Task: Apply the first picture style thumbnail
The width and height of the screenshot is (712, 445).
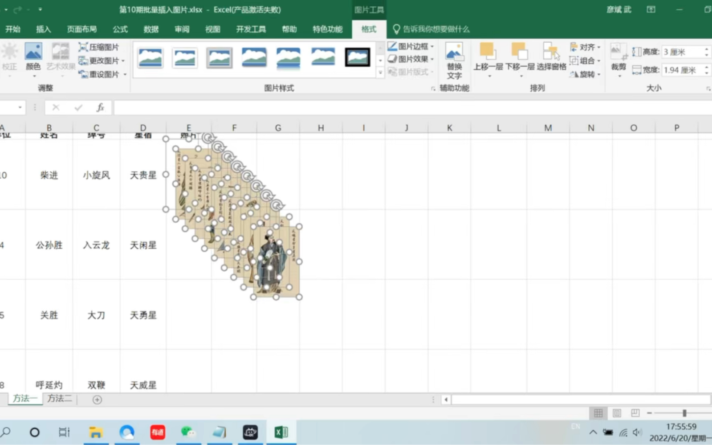Action: point(150,57)
